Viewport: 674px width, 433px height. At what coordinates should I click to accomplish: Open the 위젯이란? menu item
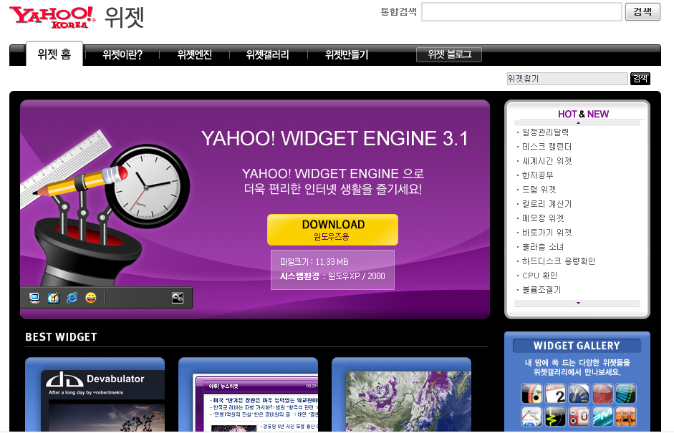[122, 55]
